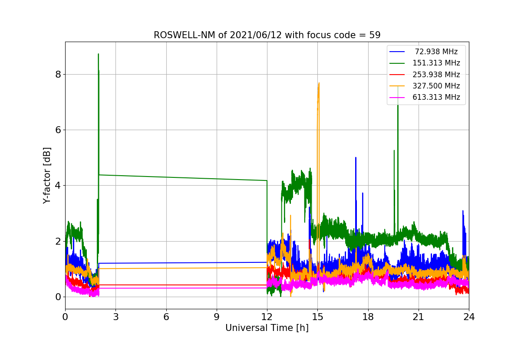Click the magenta legend line swatch

[x=397, y=98]
